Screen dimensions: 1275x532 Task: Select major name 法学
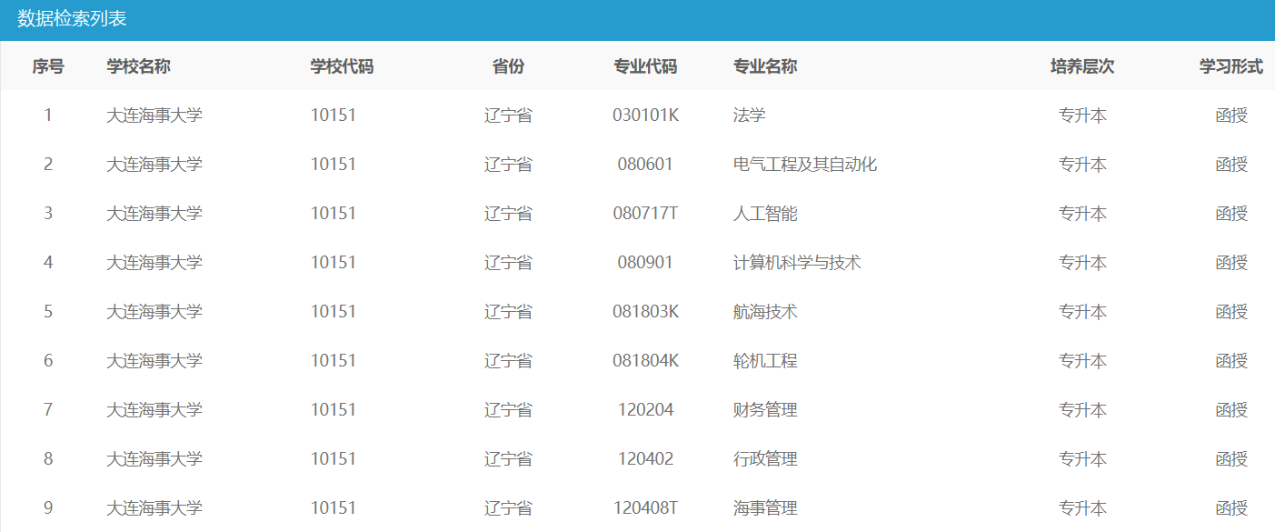click(750, 115)
